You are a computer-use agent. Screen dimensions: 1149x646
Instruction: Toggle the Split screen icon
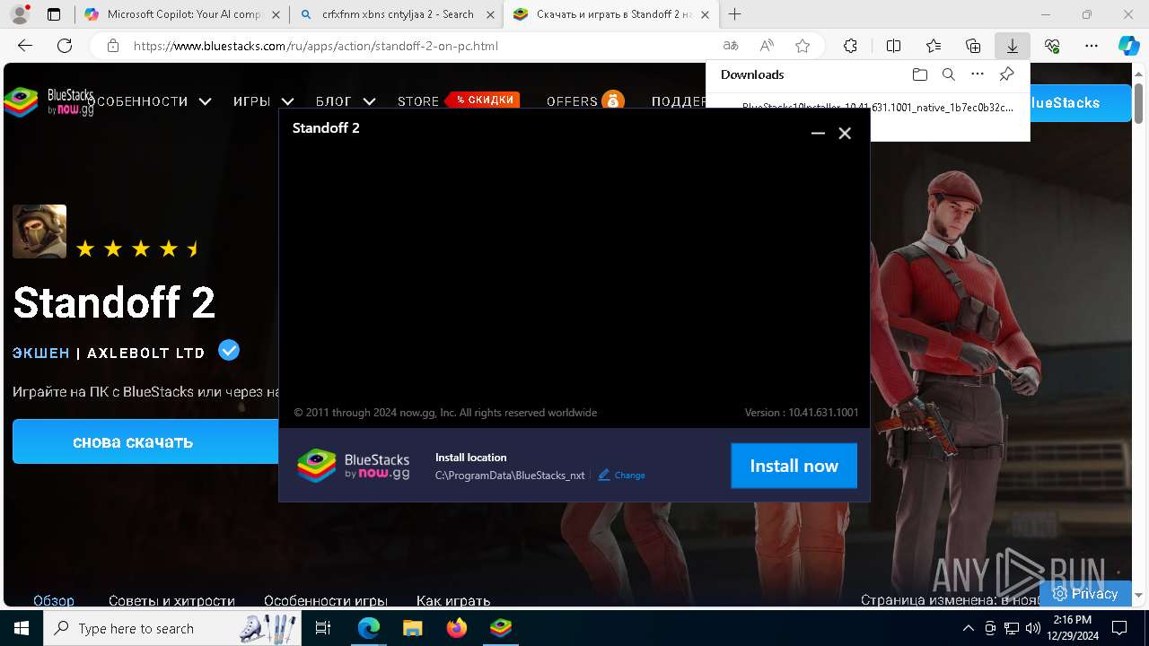coord(893,46)
